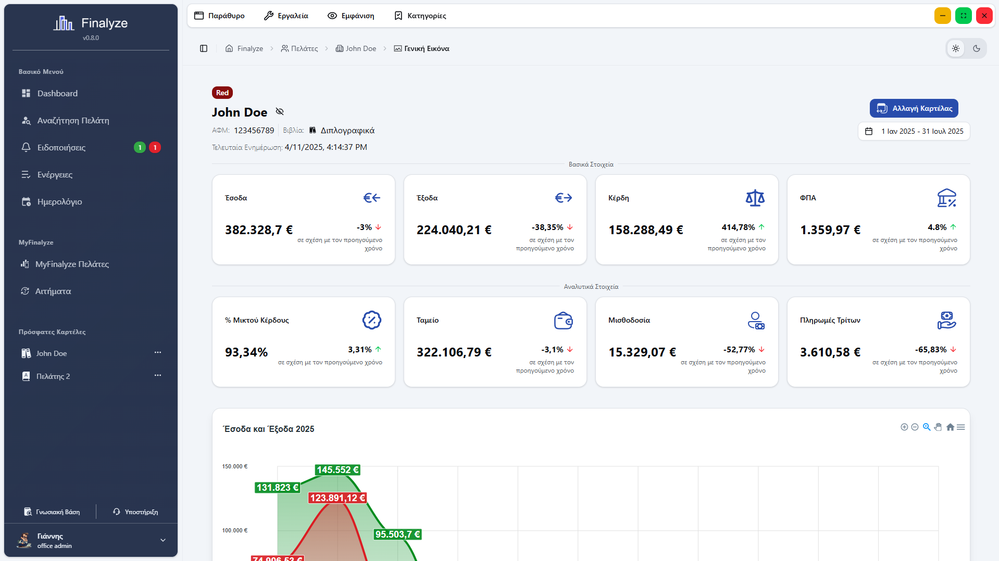Click the chart zoom-out minus icon

point(915,427)
